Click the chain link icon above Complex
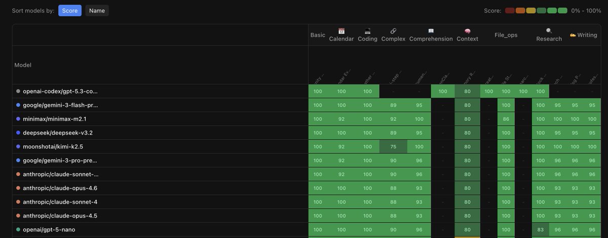 coord(393,31)
